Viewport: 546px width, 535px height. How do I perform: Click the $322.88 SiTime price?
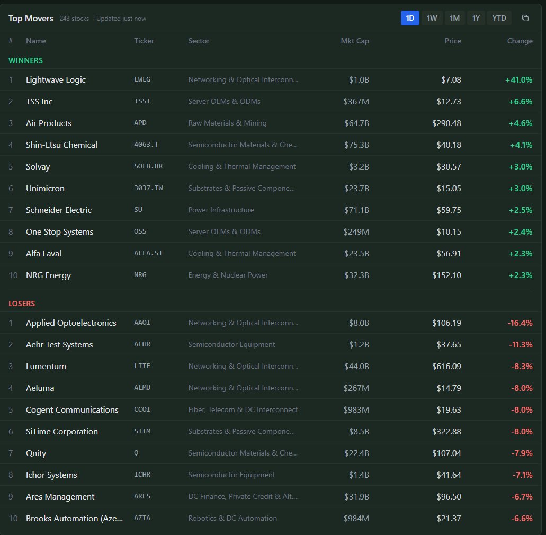pyautogui.click(x=446, y=431)
